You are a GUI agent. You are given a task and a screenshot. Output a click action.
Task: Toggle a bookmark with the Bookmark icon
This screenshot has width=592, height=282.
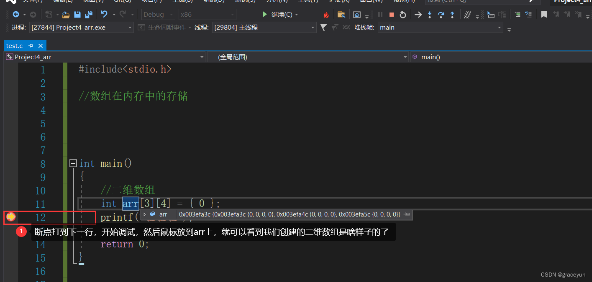click(544, 15)
